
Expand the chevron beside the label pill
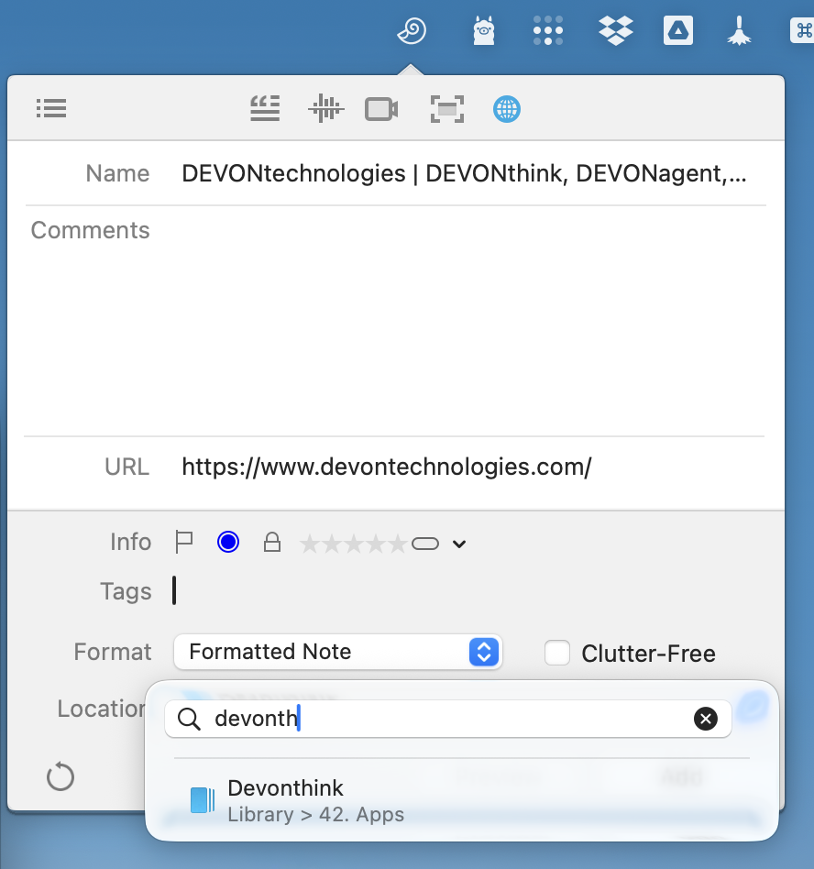point(459,544)
